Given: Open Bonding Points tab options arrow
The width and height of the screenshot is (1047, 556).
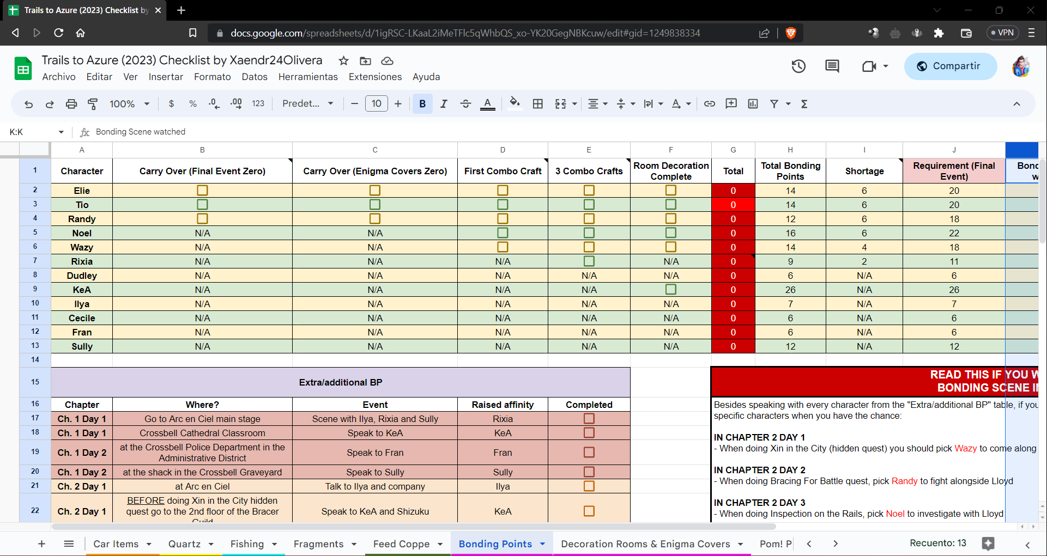Looking at the screenshot, I should tap(542, 544).
